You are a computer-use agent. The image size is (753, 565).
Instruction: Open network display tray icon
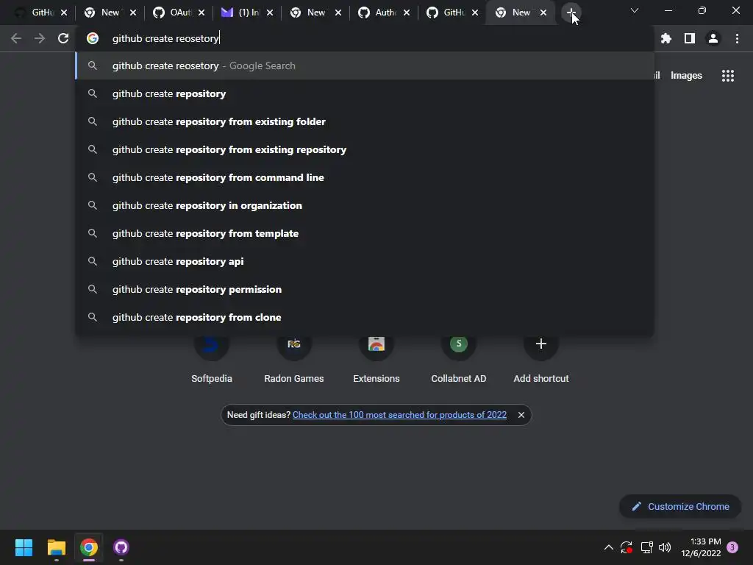[x=646, y=547]
